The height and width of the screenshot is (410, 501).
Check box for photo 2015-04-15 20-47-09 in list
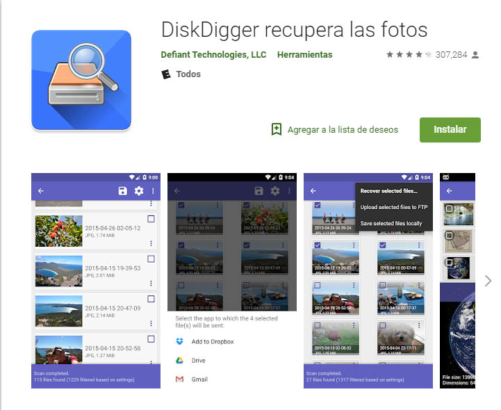tap(151, 299)
